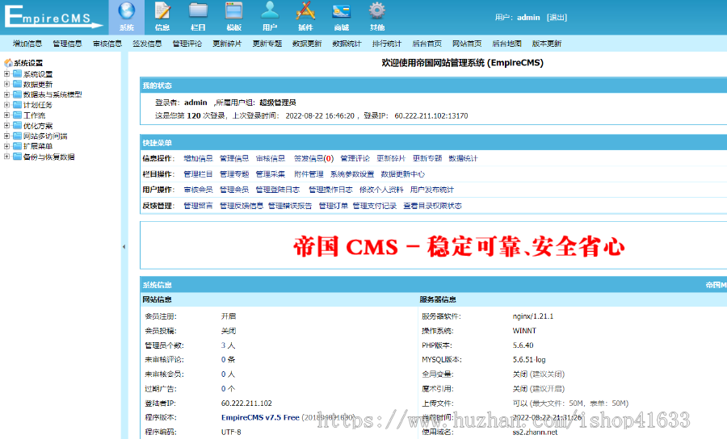Open the 栏目 folder icon

(x=198, y=11)
